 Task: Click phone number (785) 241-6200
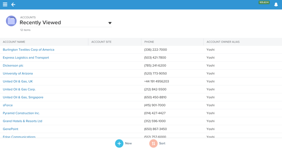tap(155, 66)
